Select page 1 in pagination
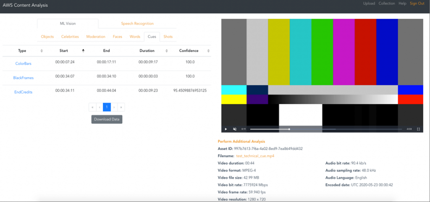This screenshot has height=202, width=430. (107, 107)
